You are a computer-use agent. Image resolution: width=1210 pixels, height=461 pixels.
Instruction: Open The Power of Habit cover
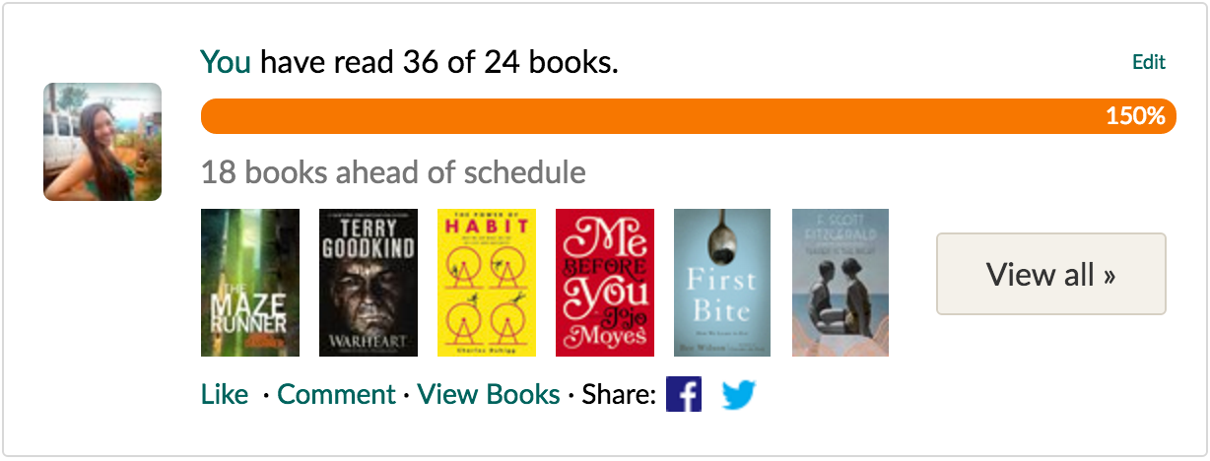pos(487,283)
